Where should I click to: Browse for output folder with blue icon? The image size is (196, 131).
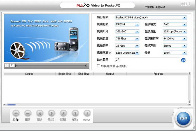coord(183,60)
